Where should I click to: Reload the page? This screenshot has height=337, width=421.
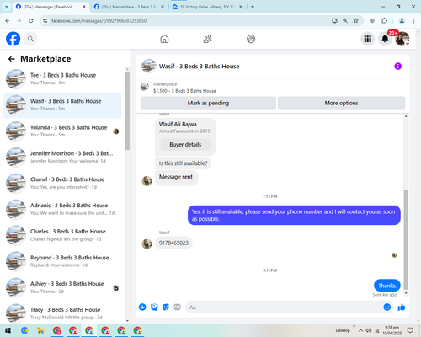coord(31,20)
